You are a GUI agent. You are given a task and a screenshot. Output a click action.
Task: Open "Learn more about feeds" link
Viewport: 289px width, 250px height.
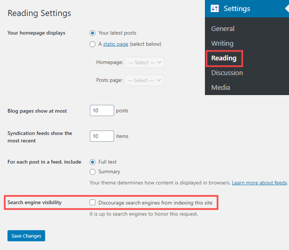[x=260, y=183]
